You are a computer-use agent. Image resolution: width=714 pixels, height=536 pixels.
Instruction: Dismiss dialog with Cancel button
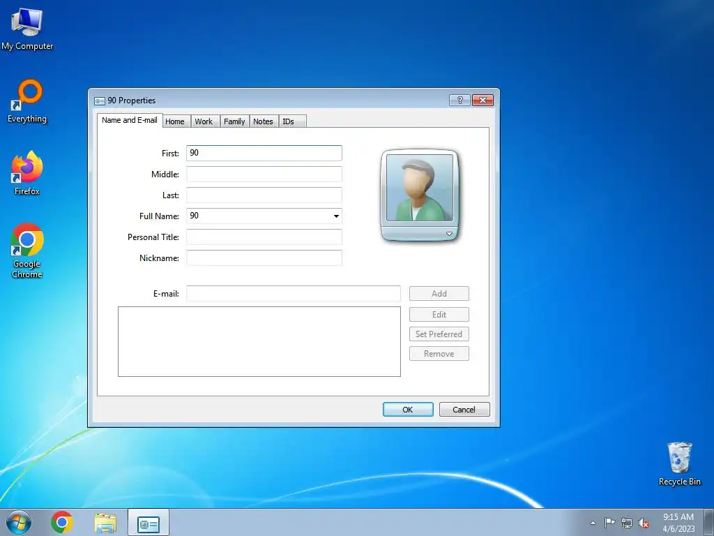(464, 409)
